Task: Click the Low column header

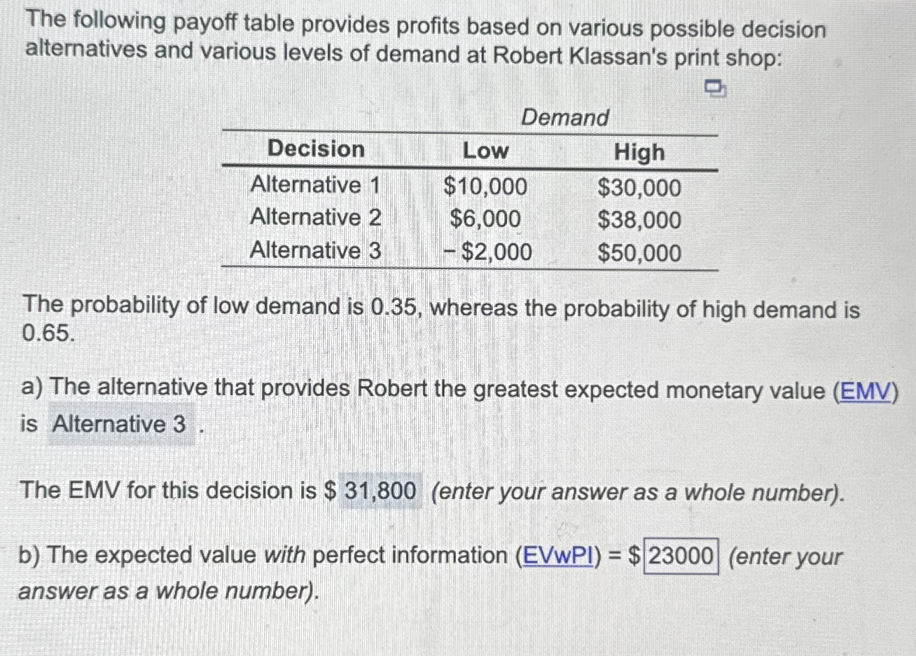Action: pos(486,151)
